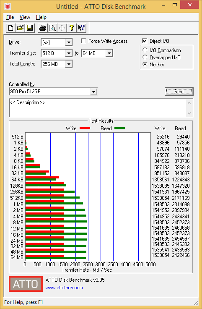Click the green Read legend swatch
202x309 pixels.
tap(119, 128)
